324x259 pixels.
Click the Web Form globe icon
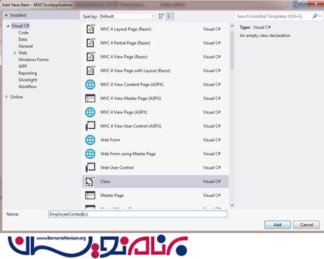(x=90, y=140)
